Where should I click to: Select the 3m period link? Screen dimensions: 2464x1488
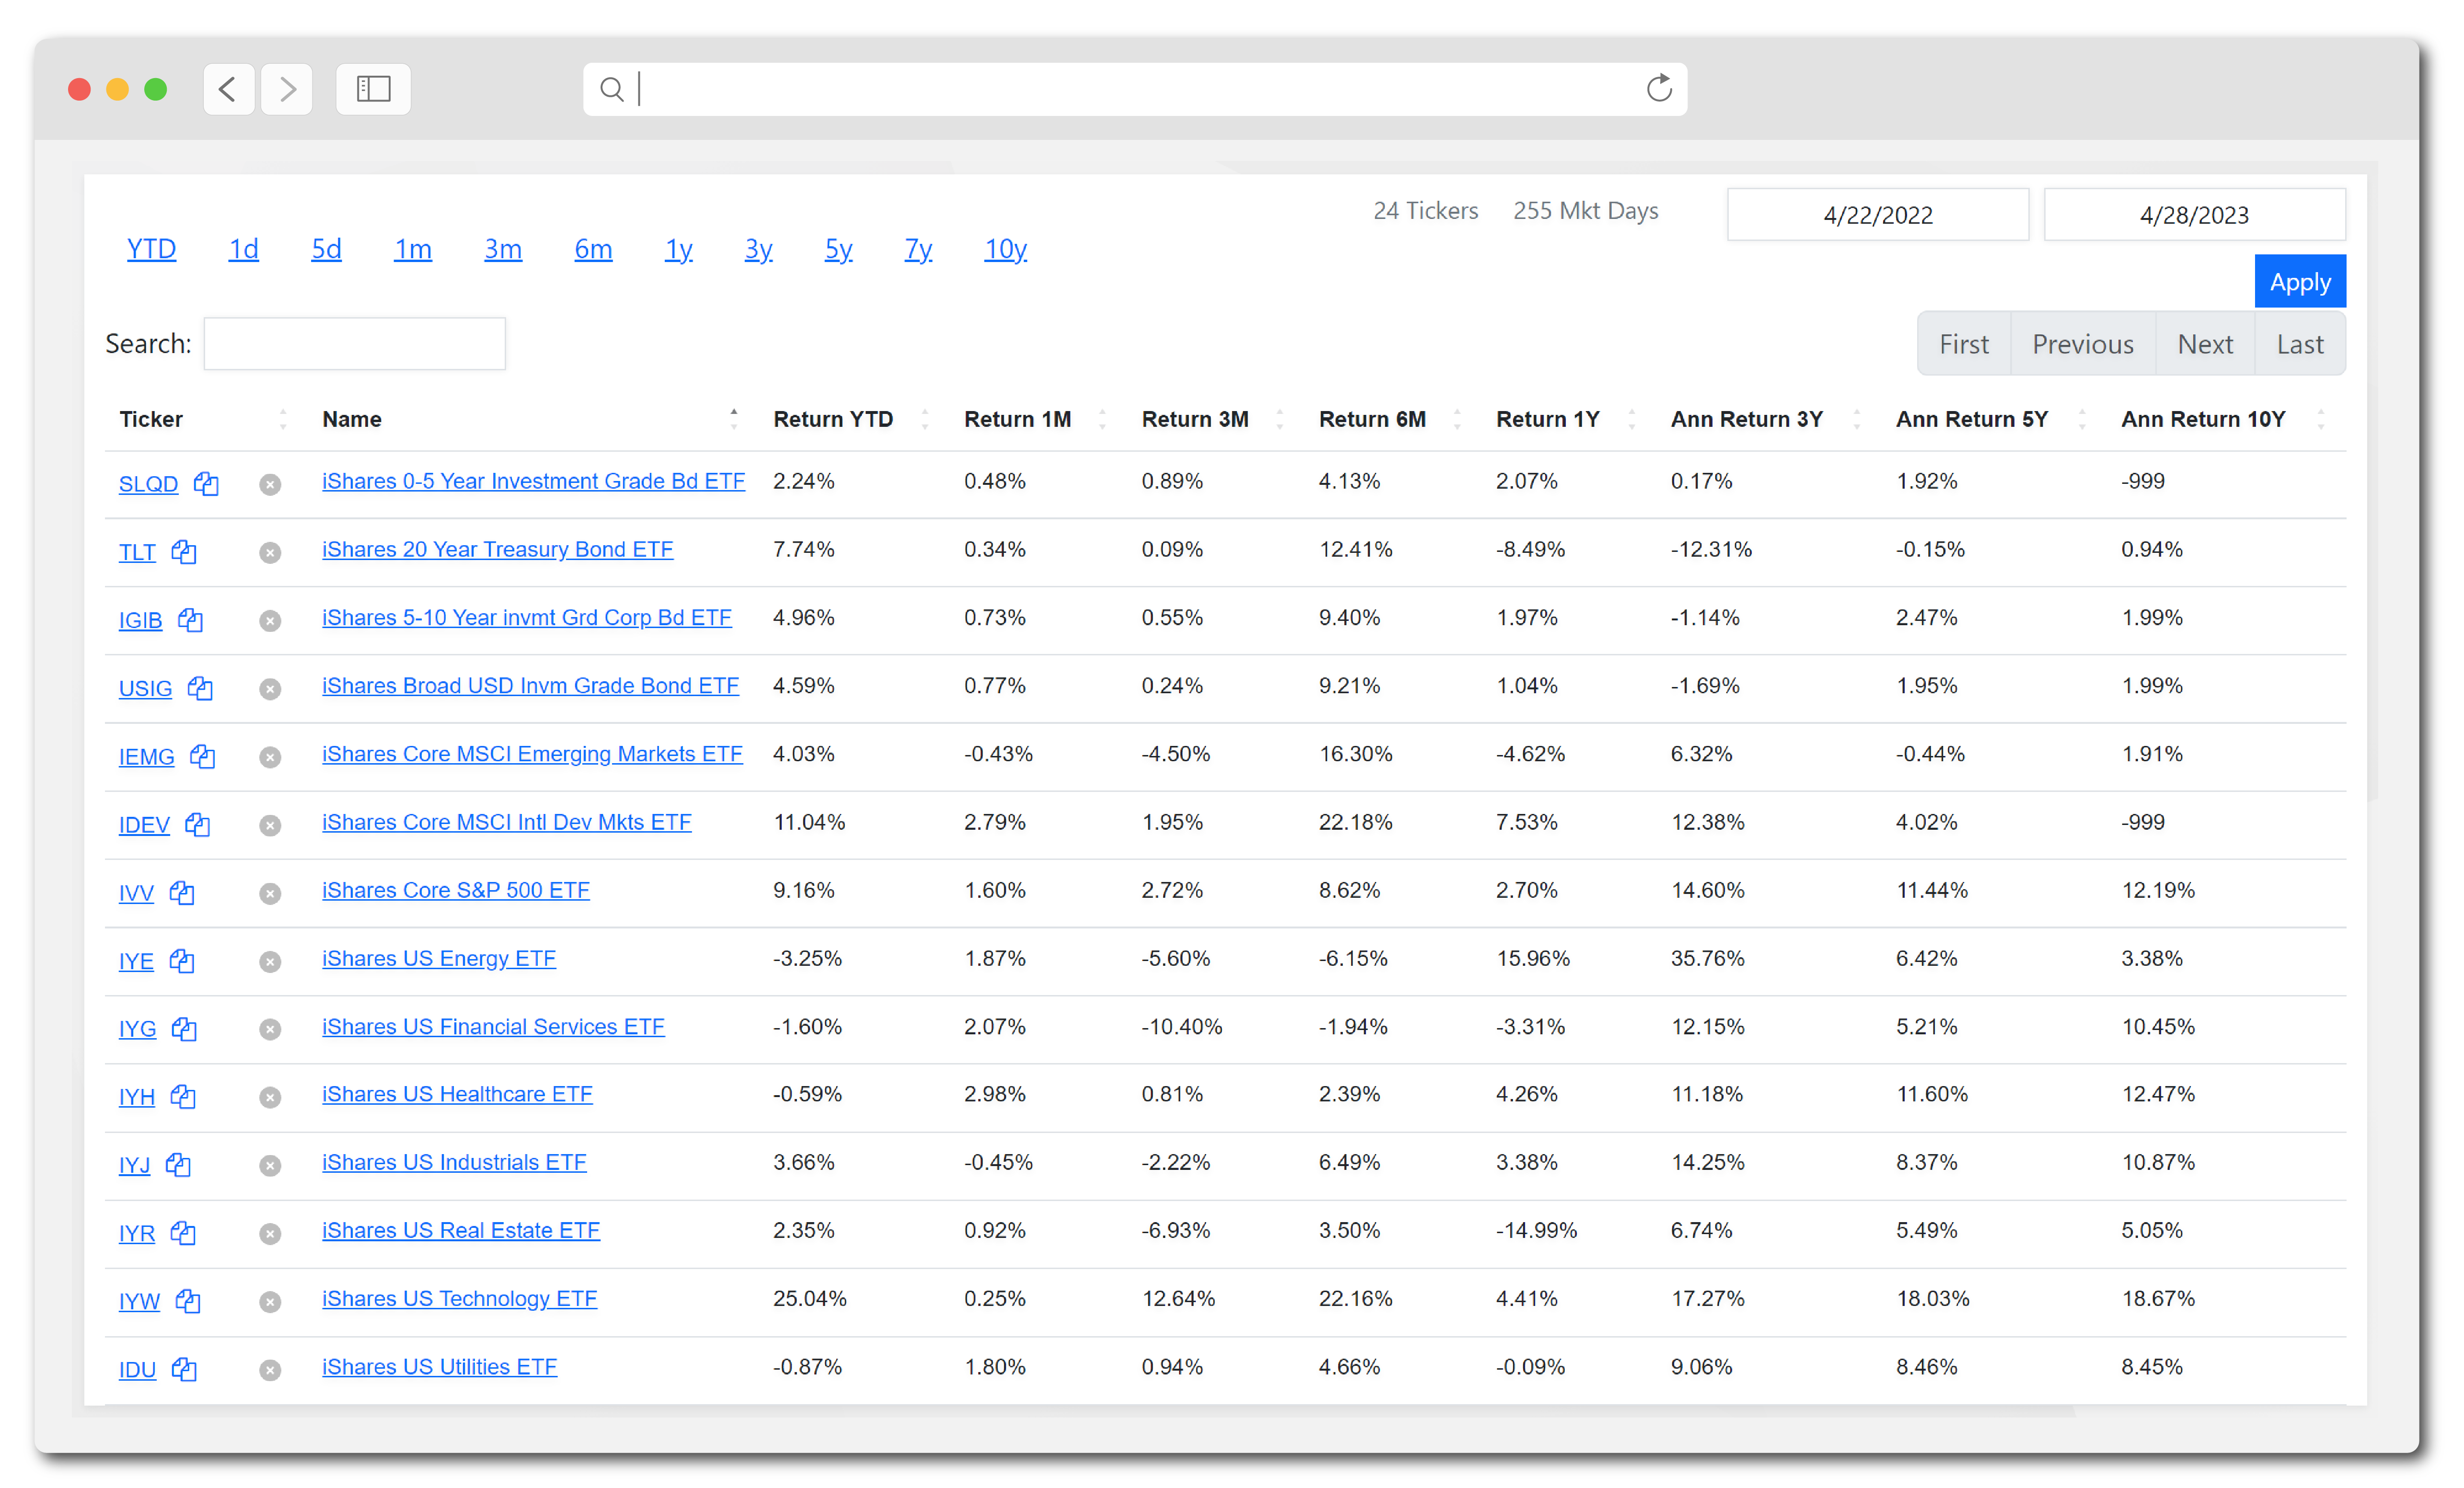coord(503,248)
